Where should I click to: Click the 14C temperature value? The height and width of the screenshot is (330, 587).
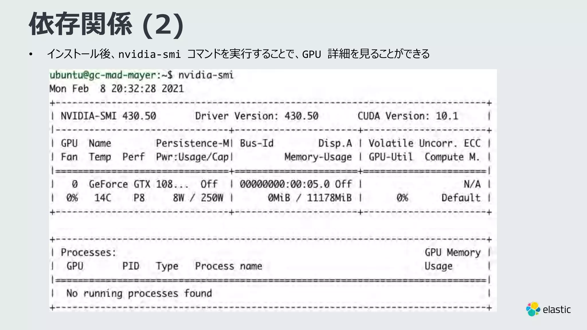[103, 198]
